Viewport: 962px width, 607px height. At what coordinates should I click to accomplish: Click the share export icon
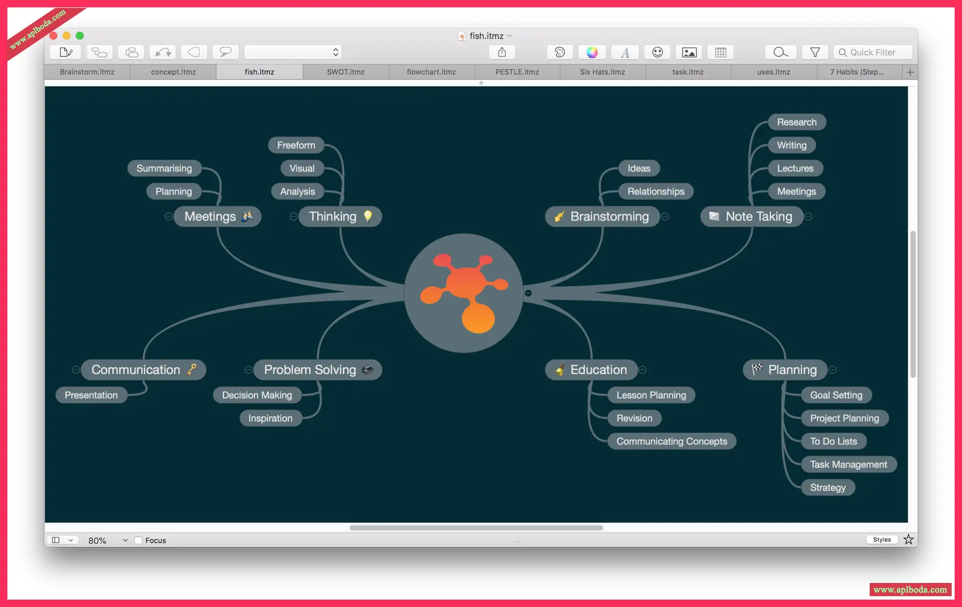click(502, 52)
